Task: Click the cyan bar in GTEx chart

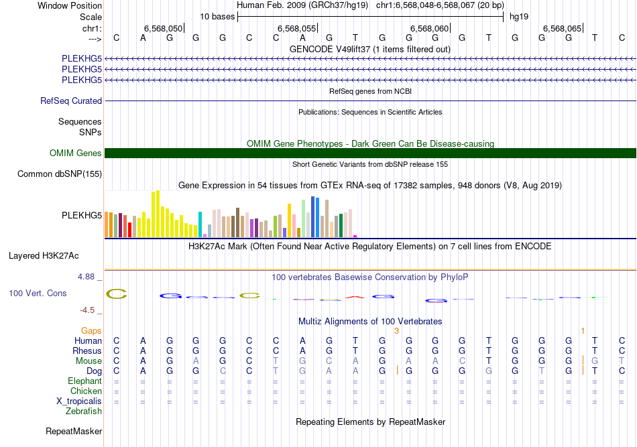Action: (200, 224)
